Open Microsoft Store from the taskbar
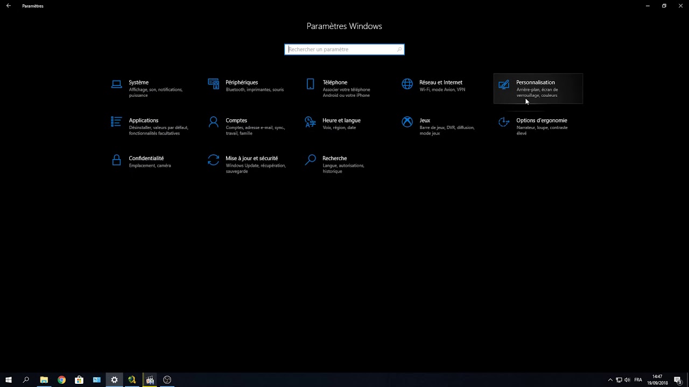Viewport: 689px width, 387px height. click(79, 380)
